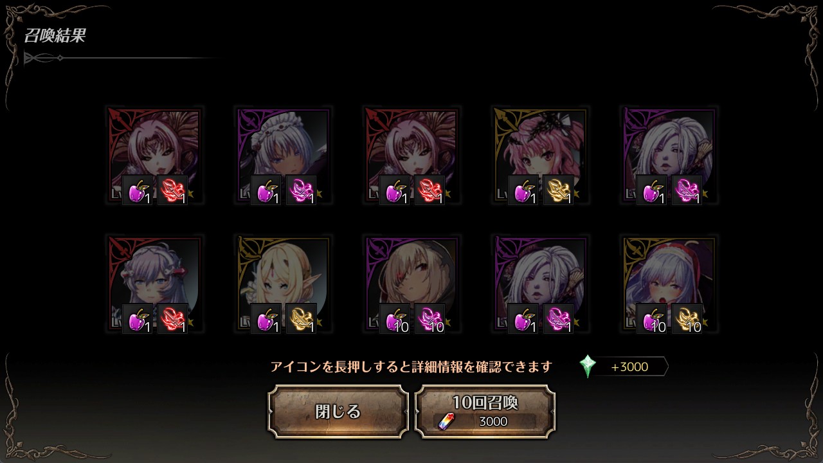Select the eyepatch blonde character card
Screen dimensions: 823x463
[x=411, y=284]
